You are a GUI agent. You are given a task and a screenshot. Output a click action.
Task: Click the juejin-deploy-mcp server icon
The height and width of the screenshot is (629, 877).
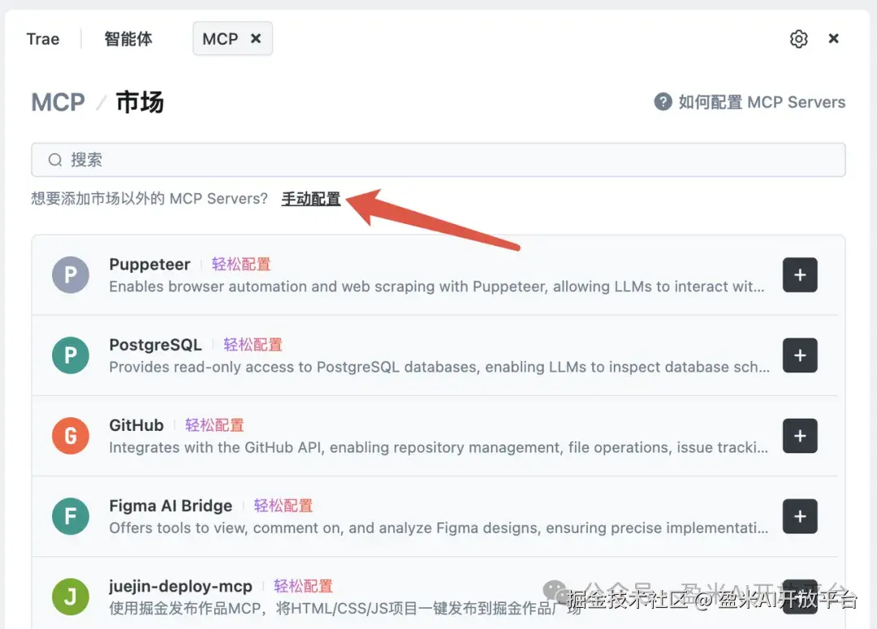tap(70, 597)
